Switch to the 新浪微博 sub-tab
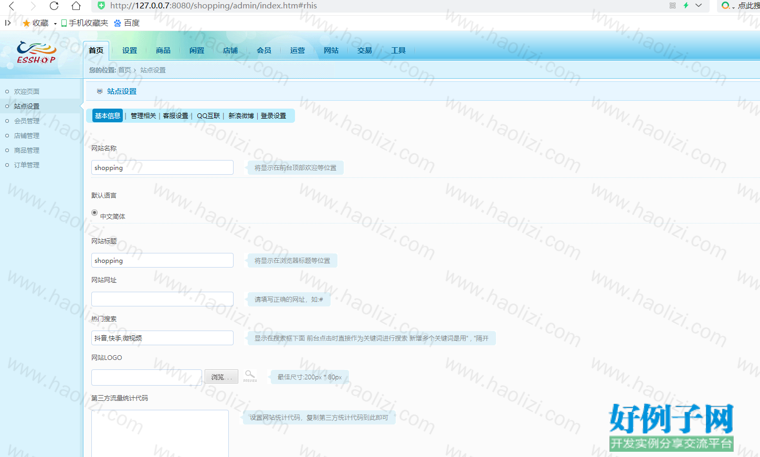 pos(241,116)
